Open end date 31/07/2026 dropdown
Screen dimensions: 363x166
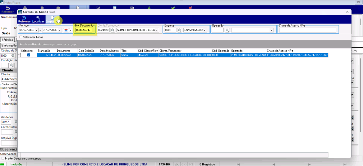click(60, 30)
